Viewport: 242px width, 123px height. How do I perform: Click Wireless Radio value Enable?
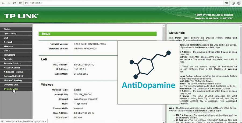pos(78,90)
